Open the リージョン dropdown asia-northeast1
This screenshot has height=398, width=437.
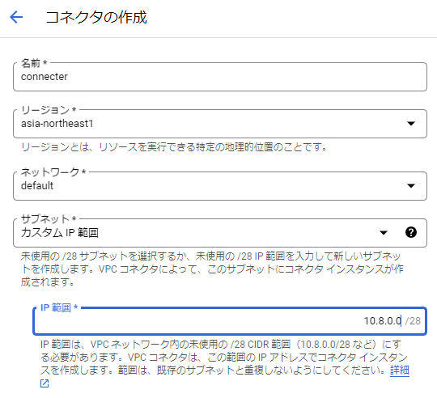point(220,124)
